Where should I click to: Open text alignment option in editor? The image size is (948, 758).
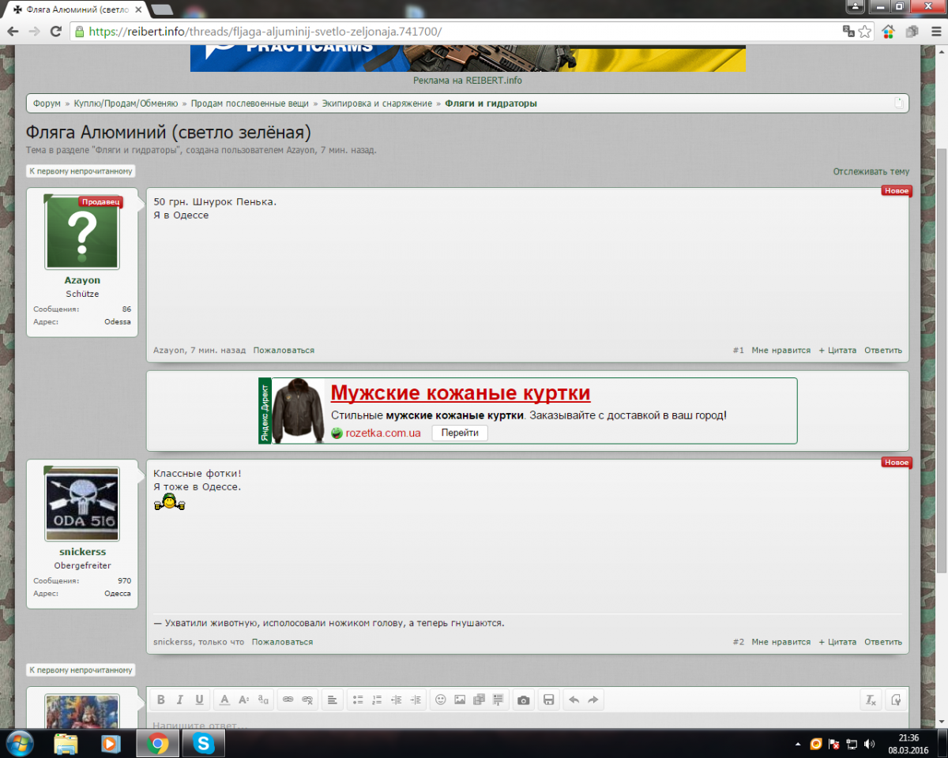[x=333, y=700]
